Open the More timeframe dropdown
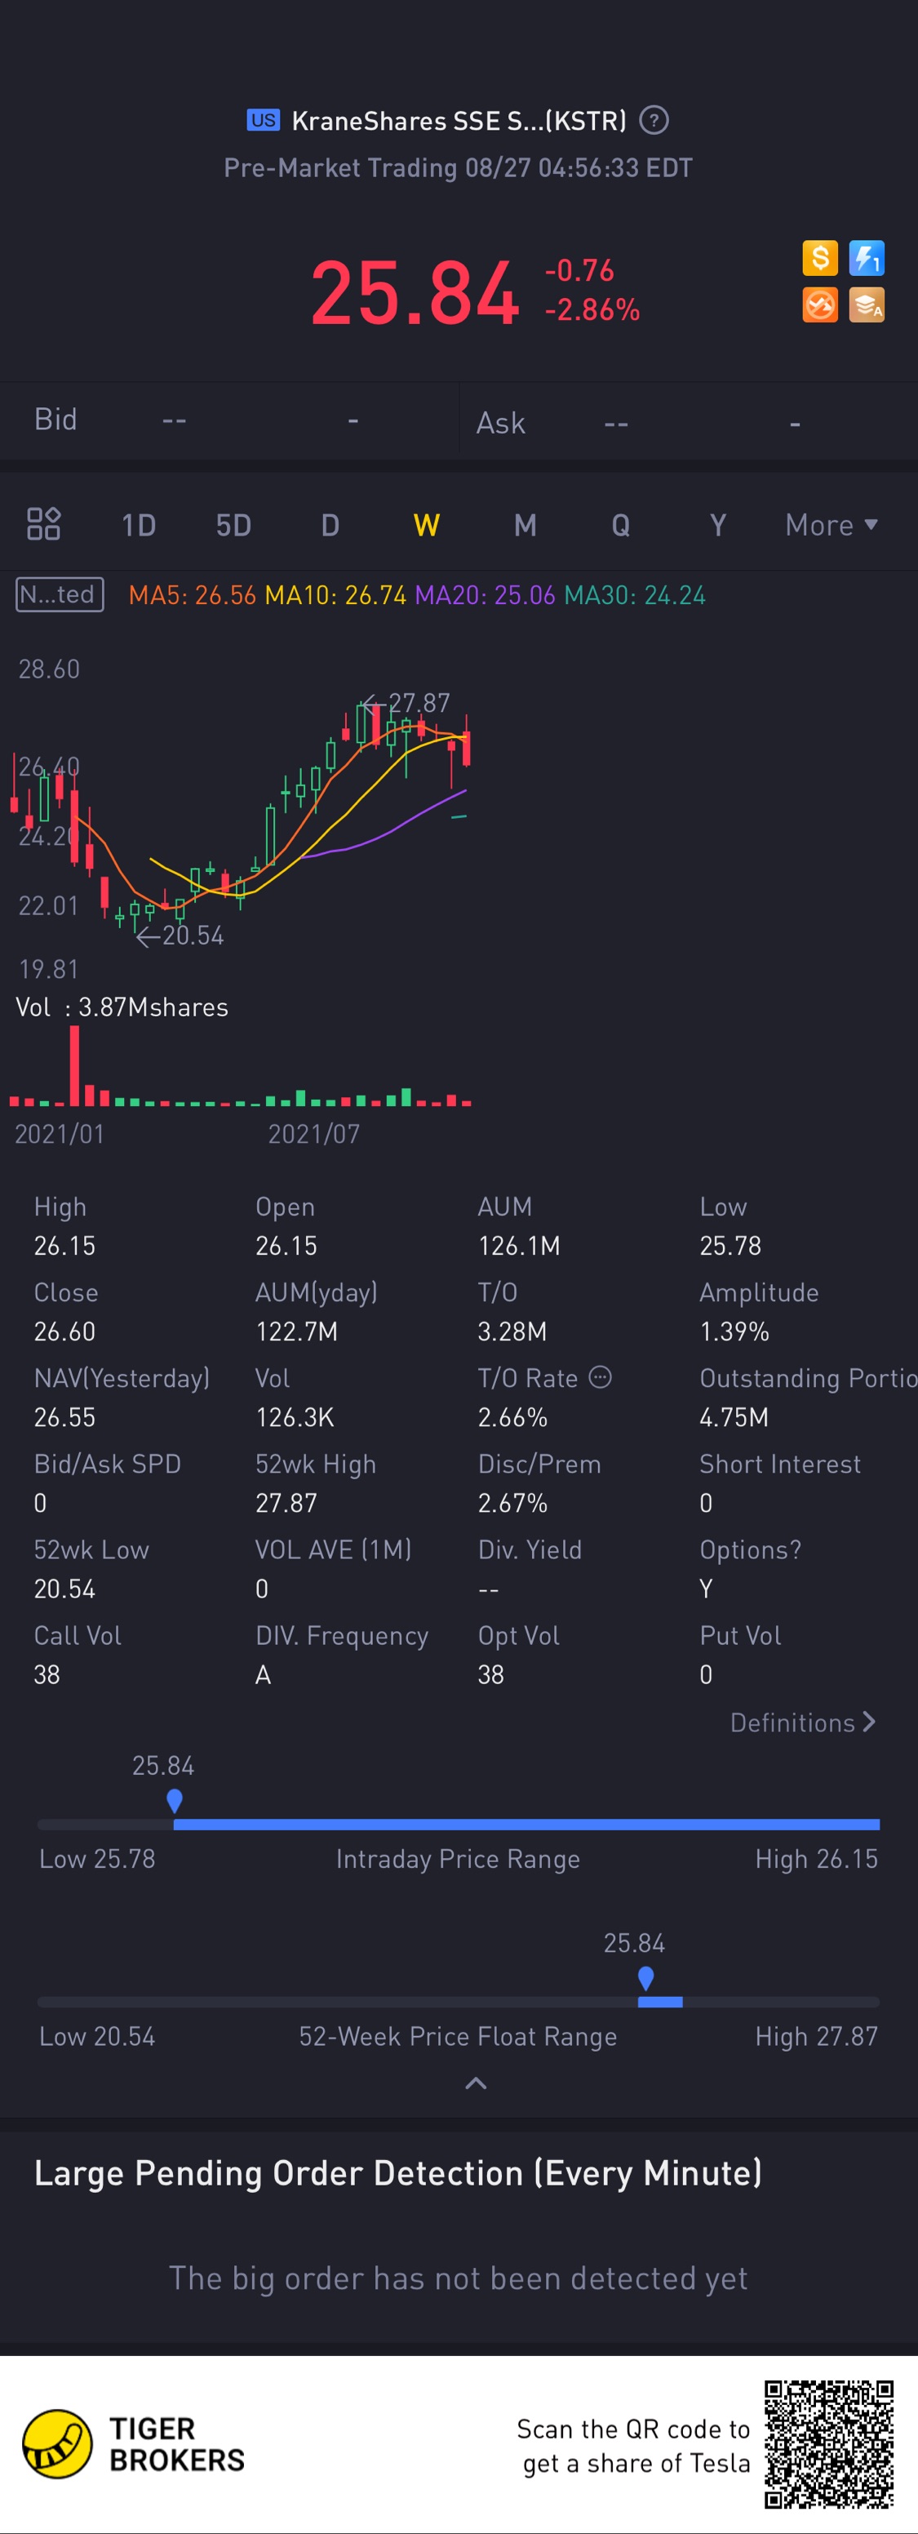Viewport: 918px width, 2534px height. click(x=831, y=525)
